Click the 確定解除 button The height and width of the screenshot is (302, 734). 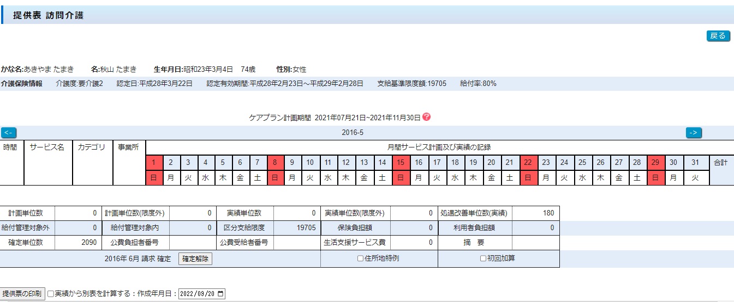tap(195, 259)
